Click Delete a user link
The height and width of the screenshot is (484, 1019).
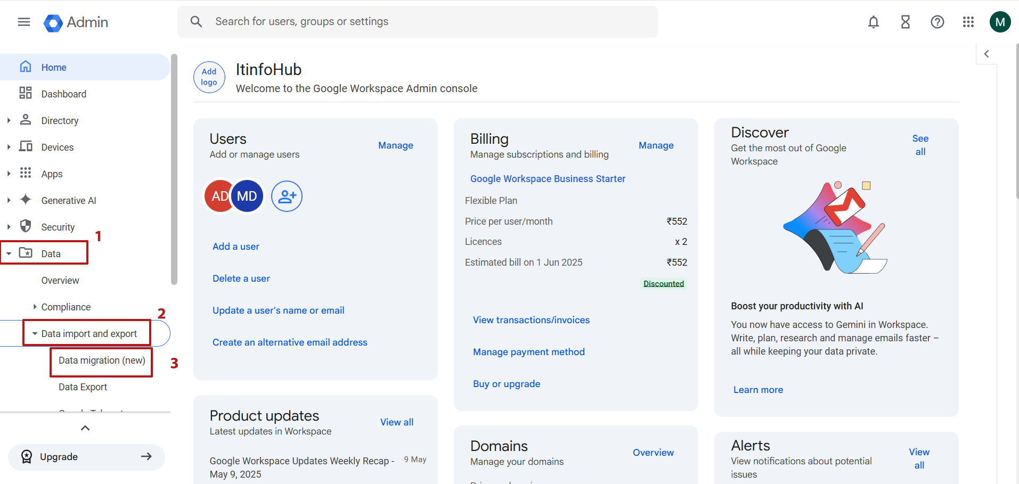(241, 278)
